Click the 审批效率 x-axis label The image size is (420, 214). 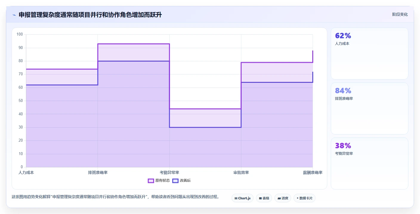241,173
